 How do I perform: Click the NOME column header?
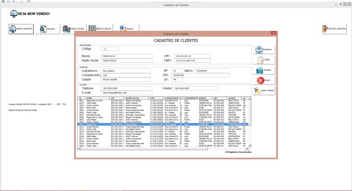(x=97, y=98)
